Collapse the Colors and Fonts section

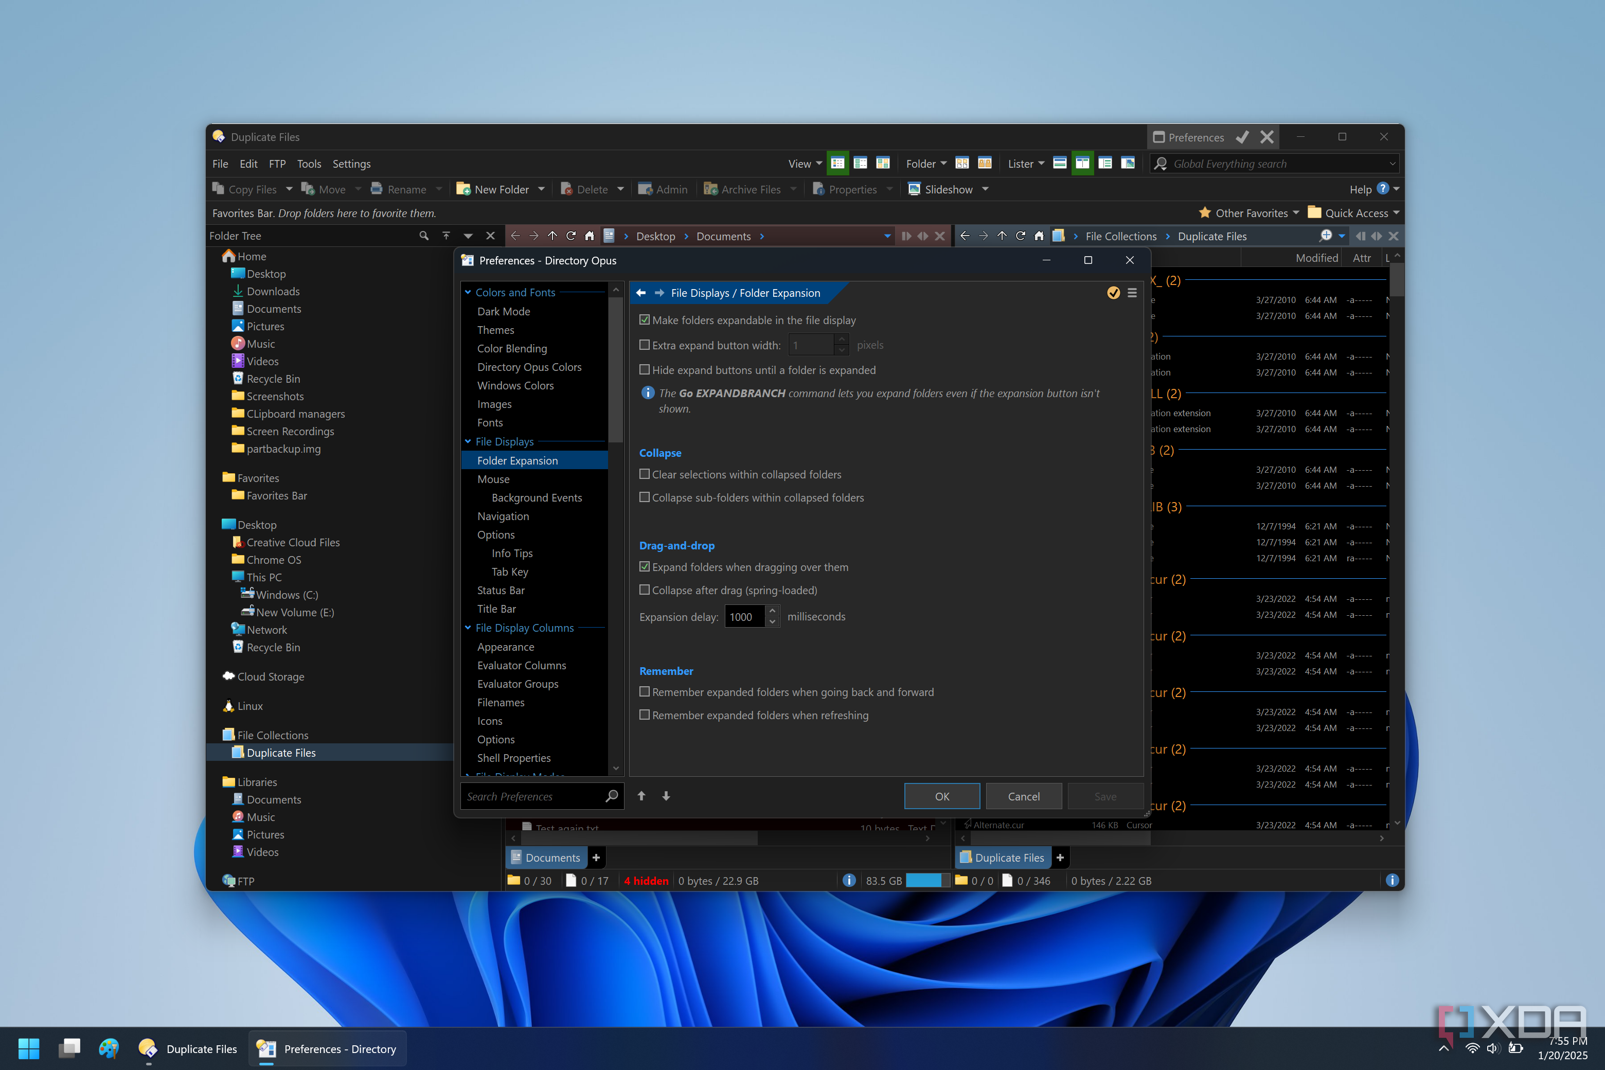pos(468,292)
